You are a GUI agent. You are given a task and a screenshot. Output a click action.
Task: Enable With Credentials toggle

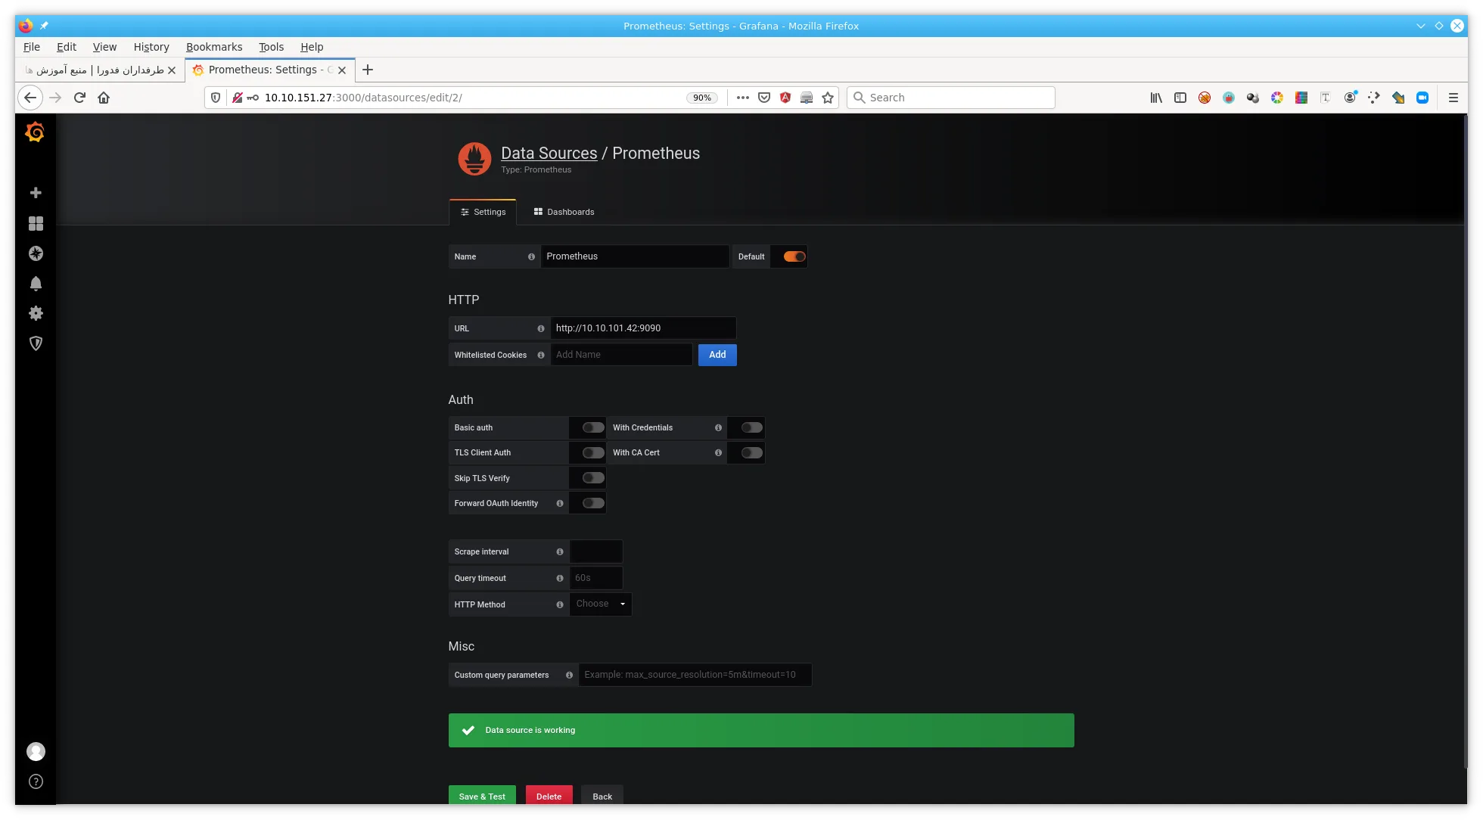(751, 427)
